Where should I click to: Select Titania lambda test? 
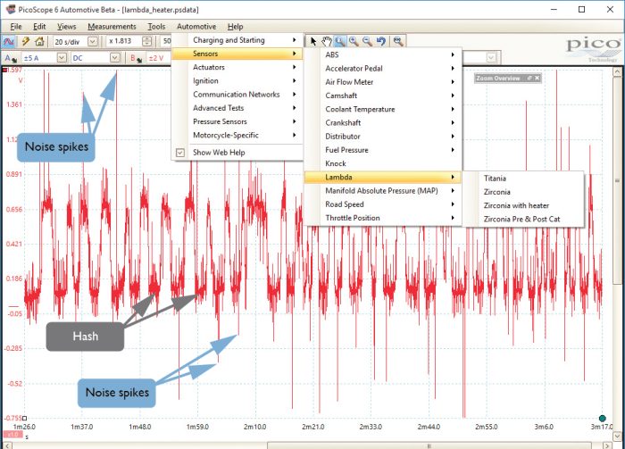pyautogui.click(x=523, y=179)
